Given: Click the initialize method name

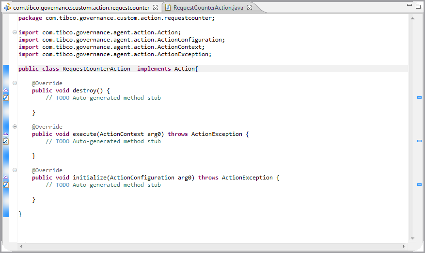Looking at the screenshot, I should 90,178.
